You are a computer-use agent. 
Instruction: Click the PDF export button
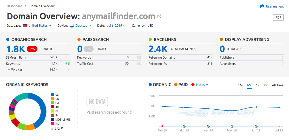[x=278, y=18]
